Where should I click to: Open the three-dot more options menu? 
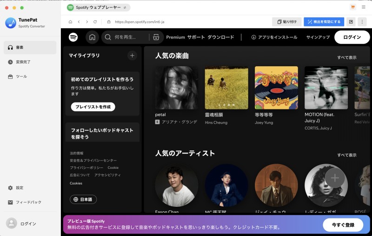(362, 22)
